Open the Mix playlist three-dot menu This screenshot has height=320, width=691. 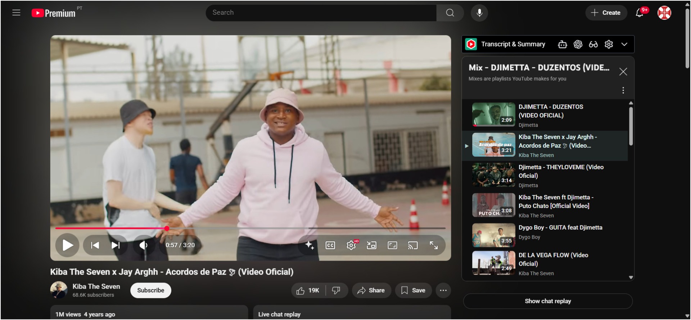pos(623,90)
